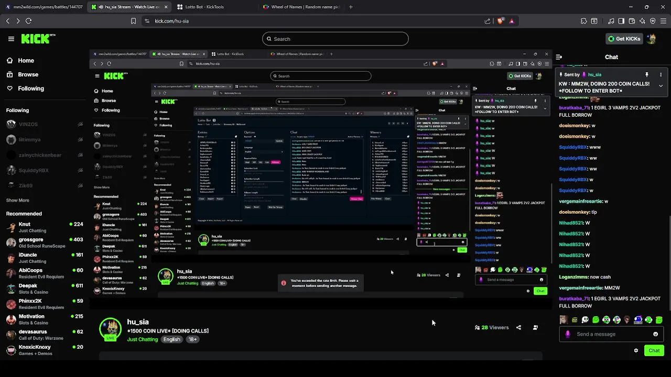The width and height of the screenshot is (671, 377).
Task: Open Brave Shields lion icon
Action: pyautogui.click(x=501, y=21)
